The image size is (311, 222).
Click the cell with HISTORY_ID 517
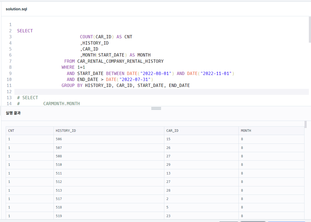point(109,199)
